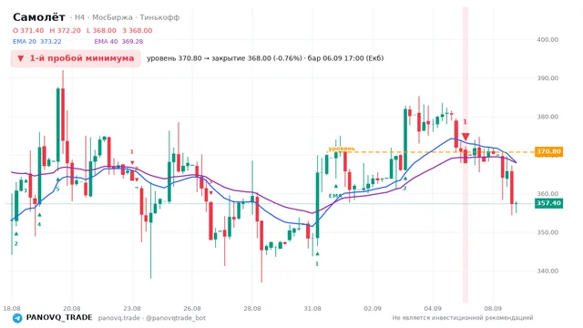Click the 02.09 date axis label
Screen dimensions: 583x328
(373, 309)
